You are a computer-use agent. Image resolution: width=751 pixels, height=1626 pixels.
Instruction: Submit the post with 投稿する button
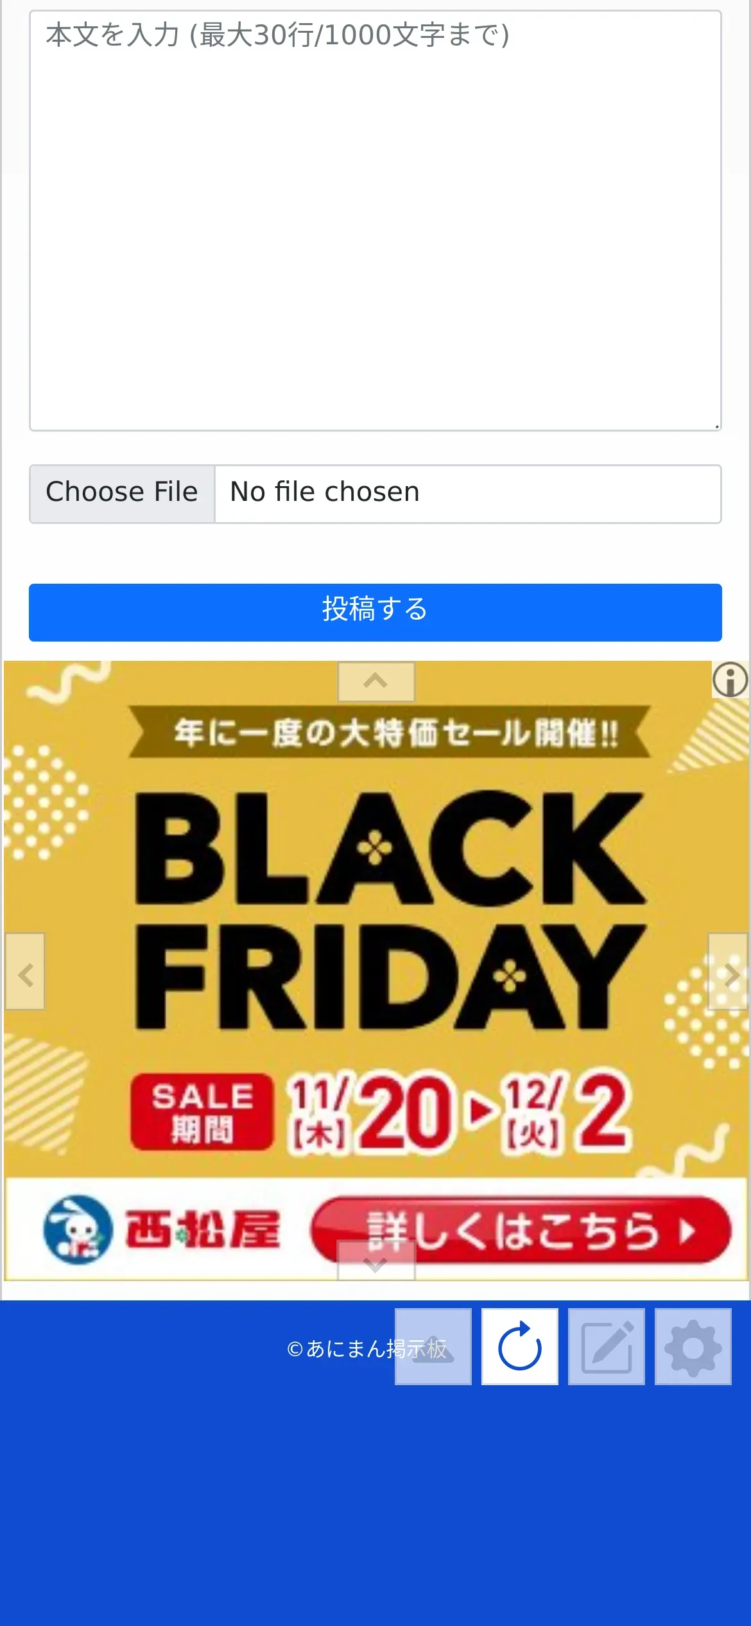(x=376, y=612)
